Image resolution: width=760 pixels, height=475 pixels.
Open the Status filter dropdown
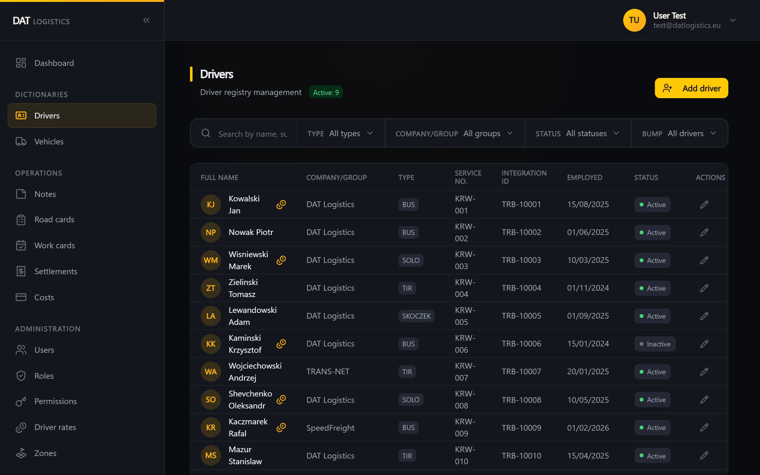point(578,133)
